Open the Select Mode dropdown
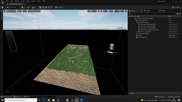This screenshot has width=182, height=102. click(12, 7)
